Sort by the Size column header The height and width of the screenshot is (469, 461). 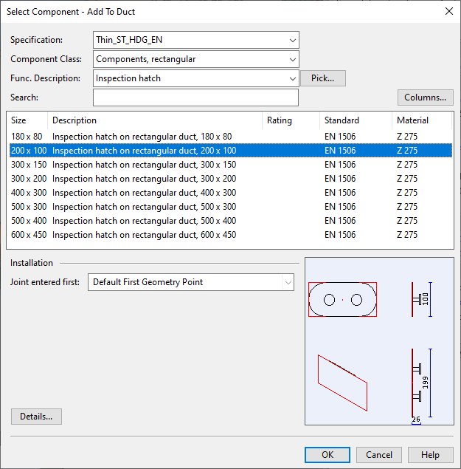(x=27, y=120)
